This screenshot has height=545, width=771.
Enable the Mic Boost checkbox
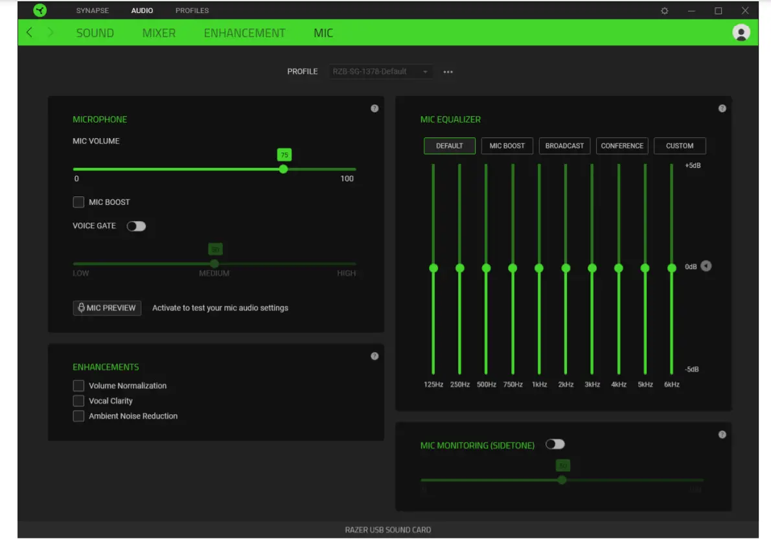point(78,202)
